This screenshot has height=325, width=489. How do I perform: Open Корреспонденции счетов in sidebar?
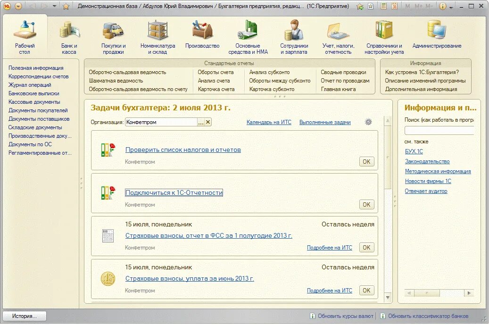click(x=38, y=76)
